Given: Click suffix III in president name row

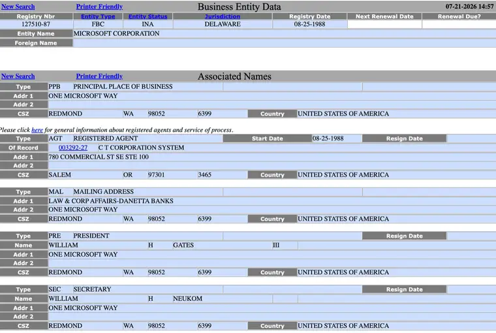Looking at the screenshot, I should click(276, 245).
